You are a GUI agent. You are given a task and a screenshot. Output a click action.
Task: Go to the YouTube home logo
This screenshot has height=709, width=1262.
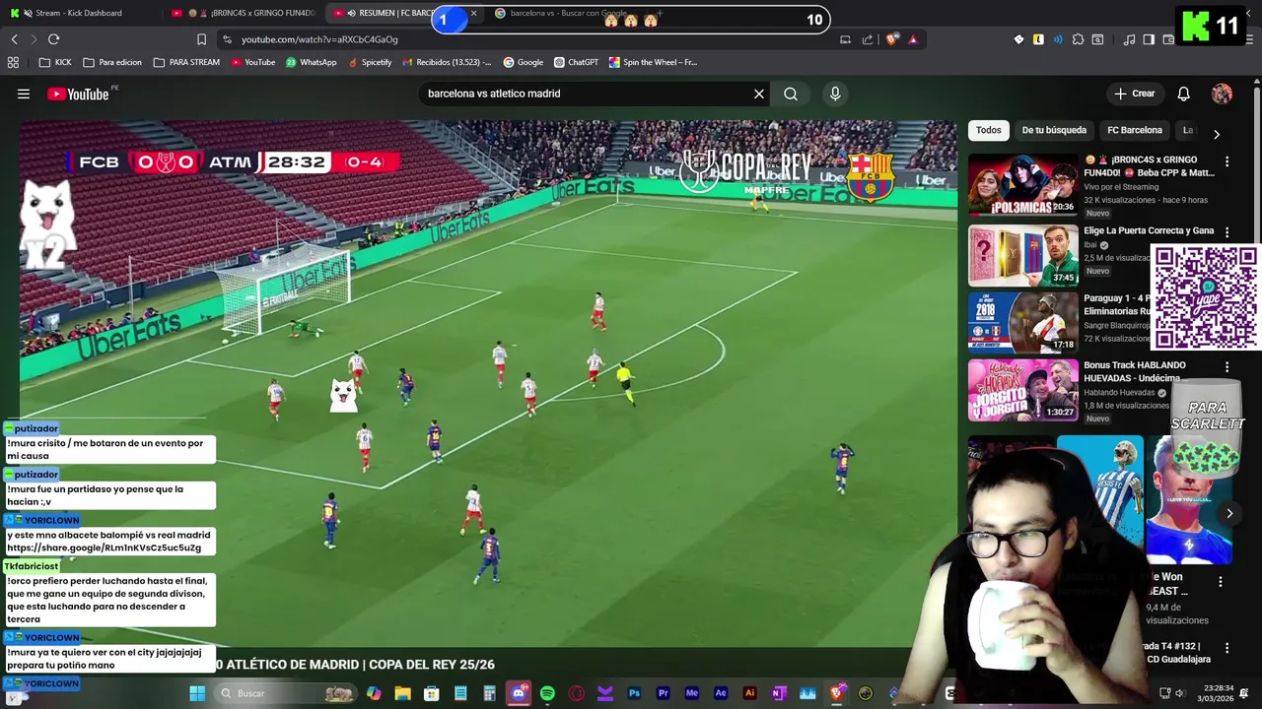pyautogui.click(x=78, y=94)
